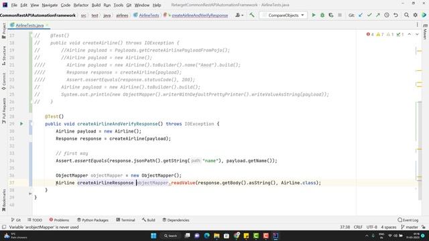The image size is (429, 241).
Task: Change the CRLF line separator
Action: [x=358, y=227]
